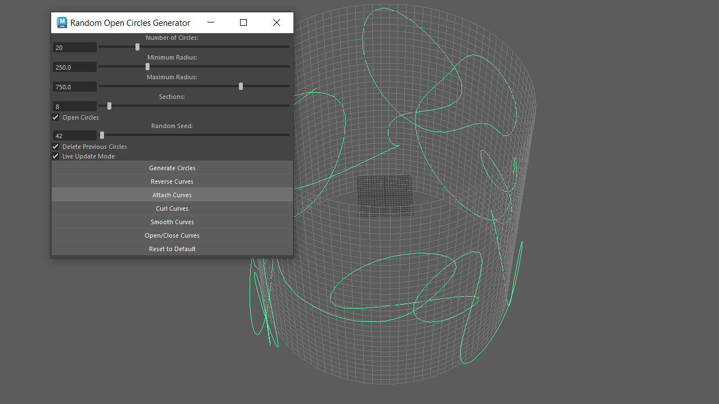Disable Live Update Mode
The height and width of the screenshot is (404, 719).
(55, 156)
